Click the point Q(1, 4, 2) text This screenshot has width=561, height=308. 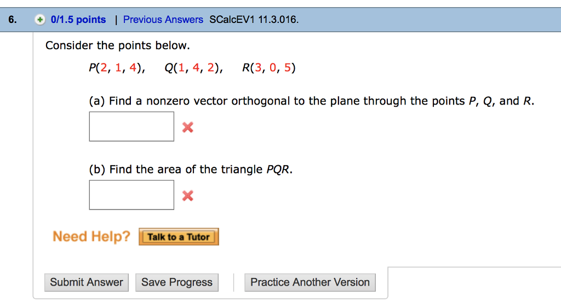tap(193, 67)
